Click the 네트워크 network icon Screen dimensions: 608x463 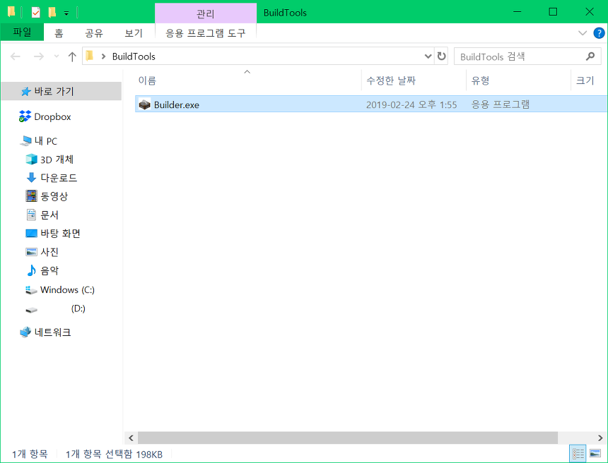25,332
